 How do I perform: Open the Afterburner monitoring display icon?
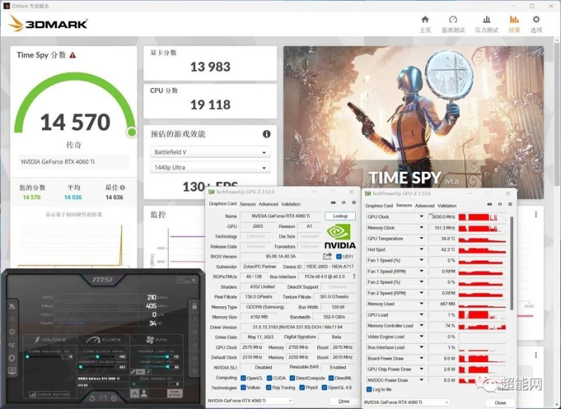pos(12,370)
